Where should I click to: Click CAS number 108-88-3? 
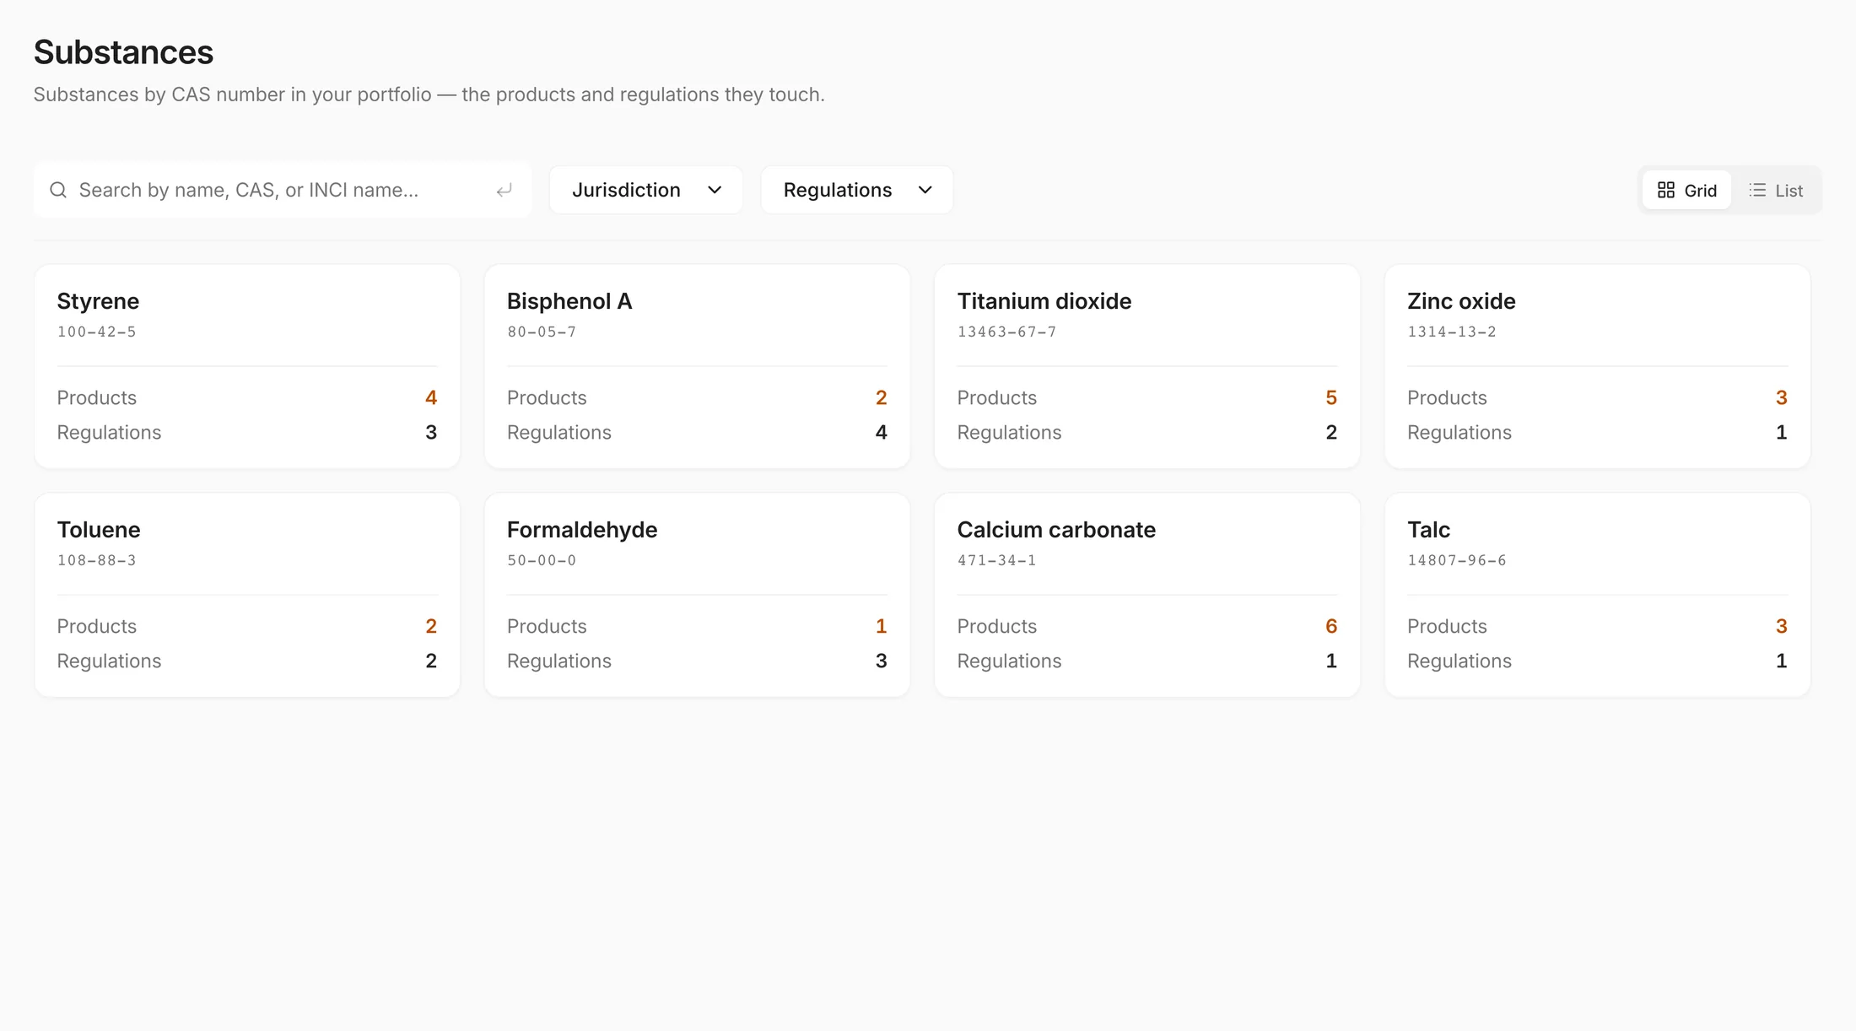click(x=96, y=560)
